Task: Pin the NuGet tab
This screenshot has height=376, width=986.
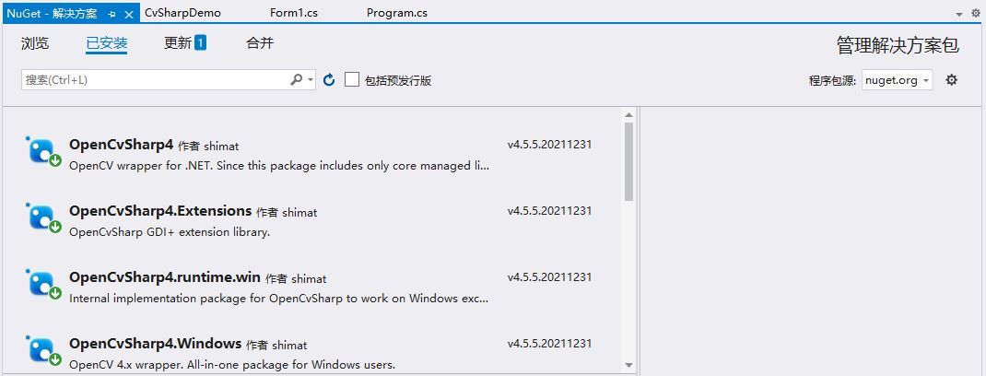Action: [x=112, y=14]
